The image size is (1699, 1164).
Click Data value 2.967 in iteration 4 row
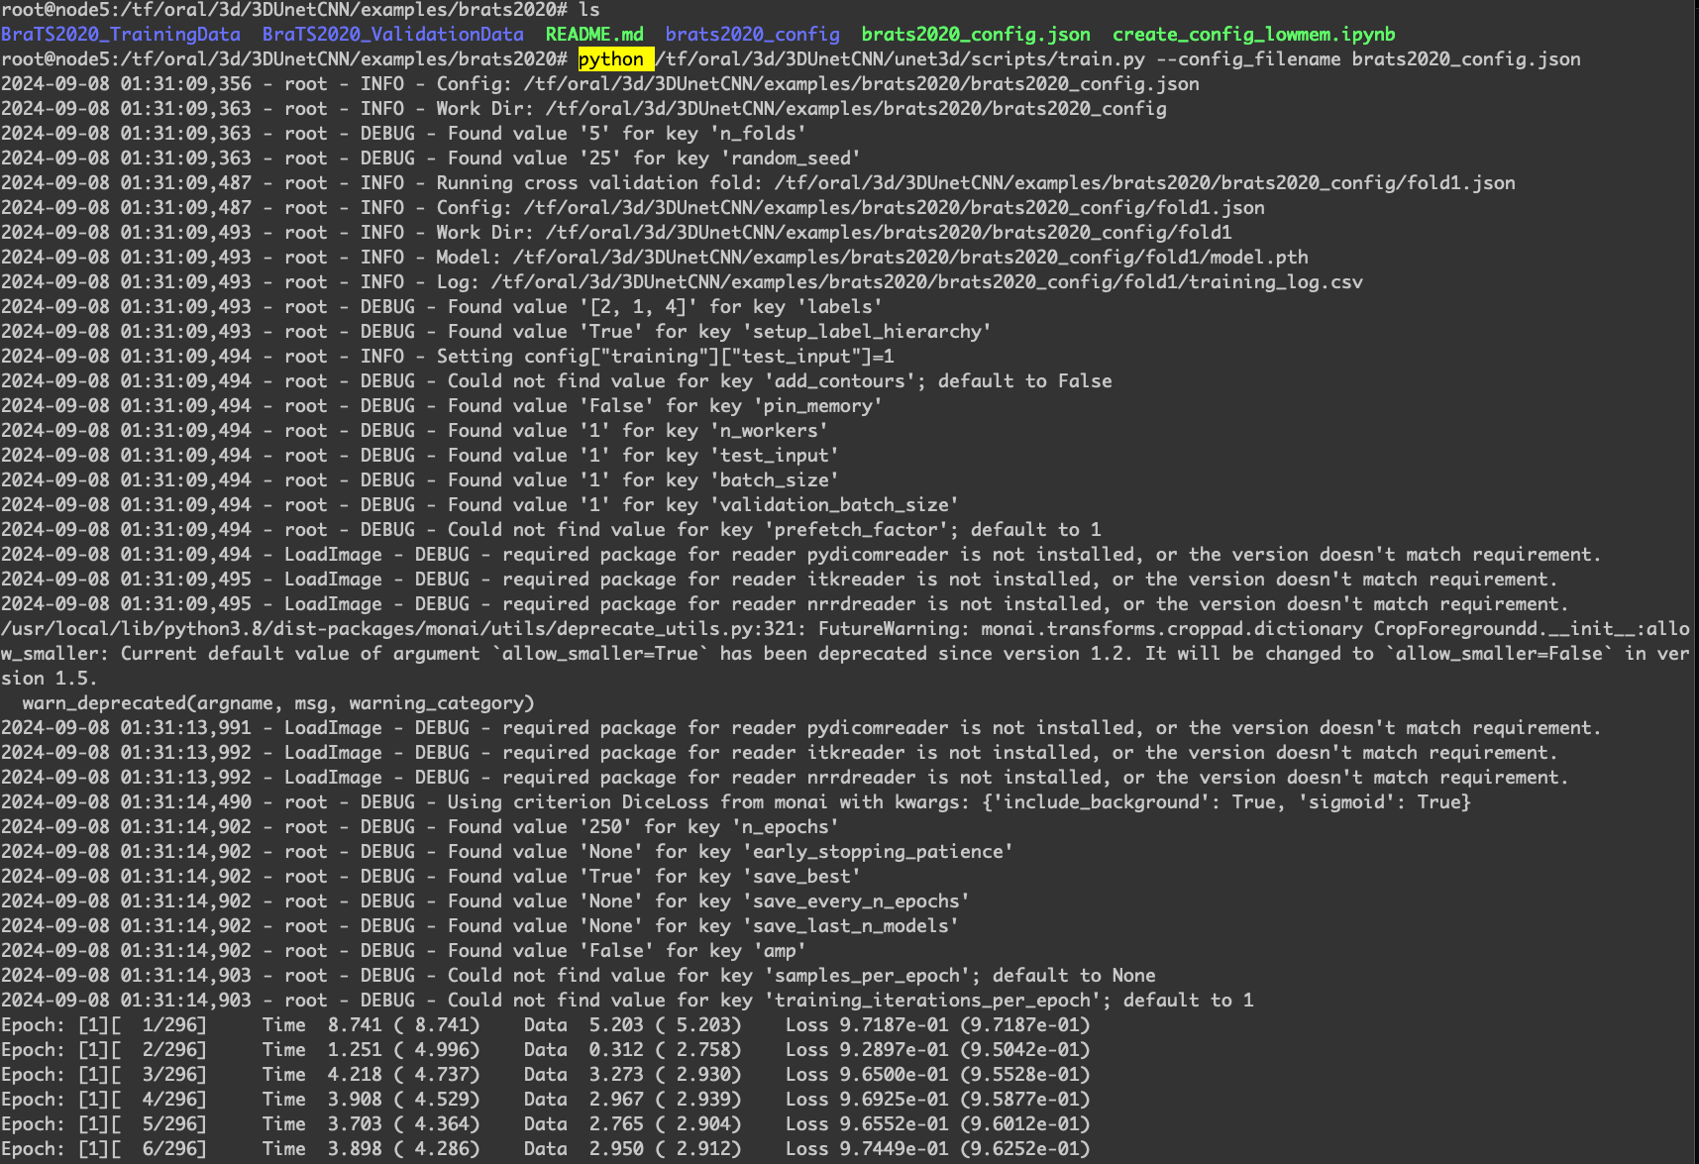click(x=616, y=1100)
